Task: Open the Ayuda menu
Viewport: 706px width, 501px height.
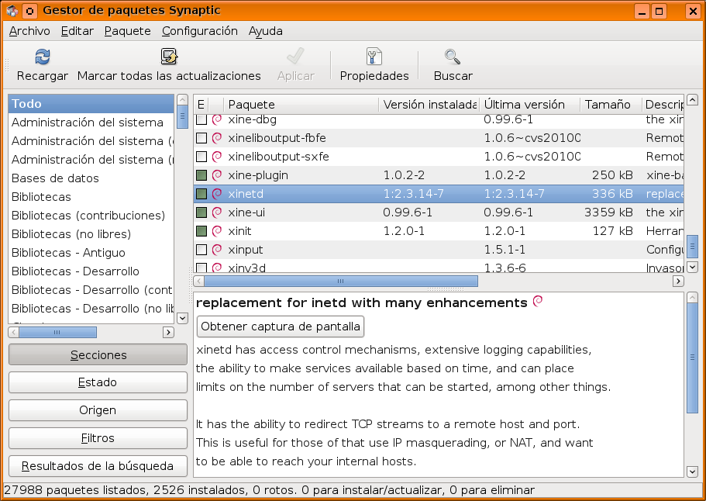Action: 266,31
